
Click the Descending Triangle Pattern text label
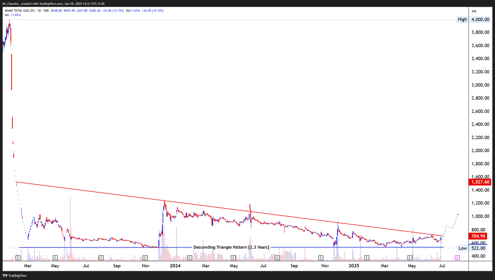[x=232, y=247]
